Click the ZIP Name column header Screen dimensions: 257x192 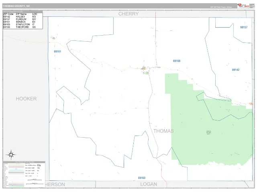coord(21,14)
